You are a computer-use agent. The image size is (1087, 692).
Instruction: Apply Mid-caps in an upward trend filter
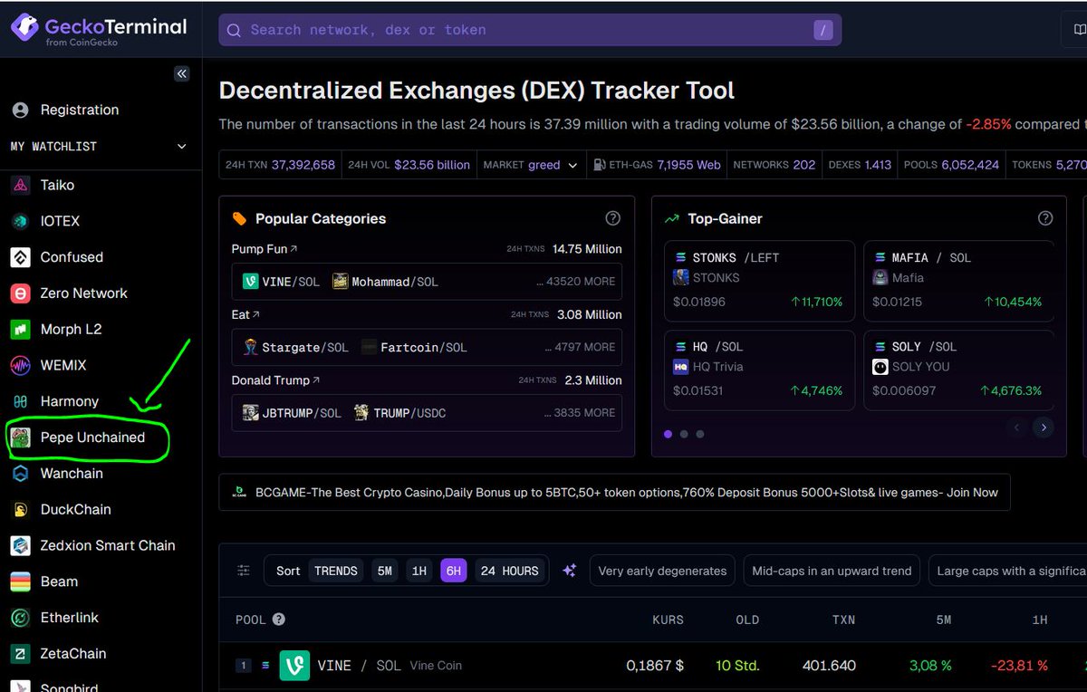(832, 571)
